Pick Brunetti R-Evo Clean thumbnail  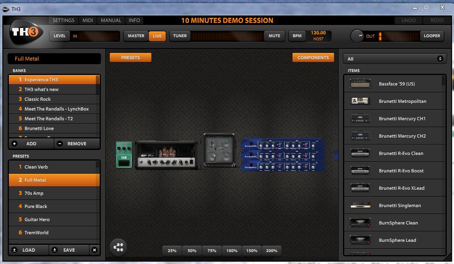(360, 153)
